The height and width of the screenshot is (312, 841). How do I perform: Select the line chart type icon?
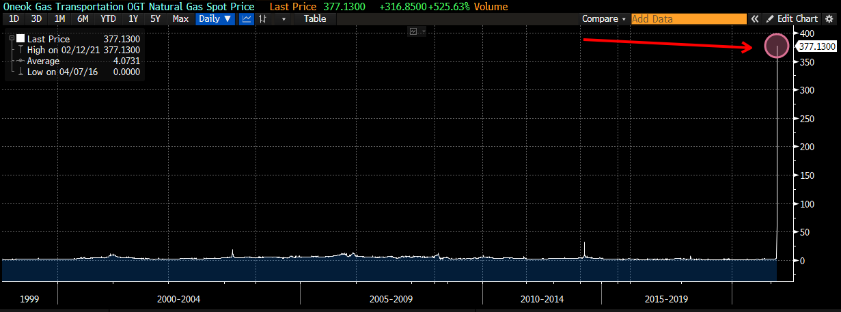(247, 19)
